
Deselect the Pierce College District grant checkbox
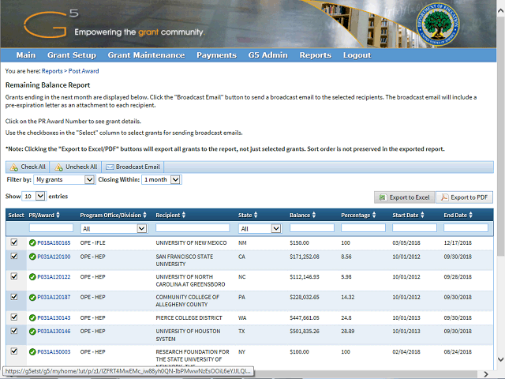point(13,317)
